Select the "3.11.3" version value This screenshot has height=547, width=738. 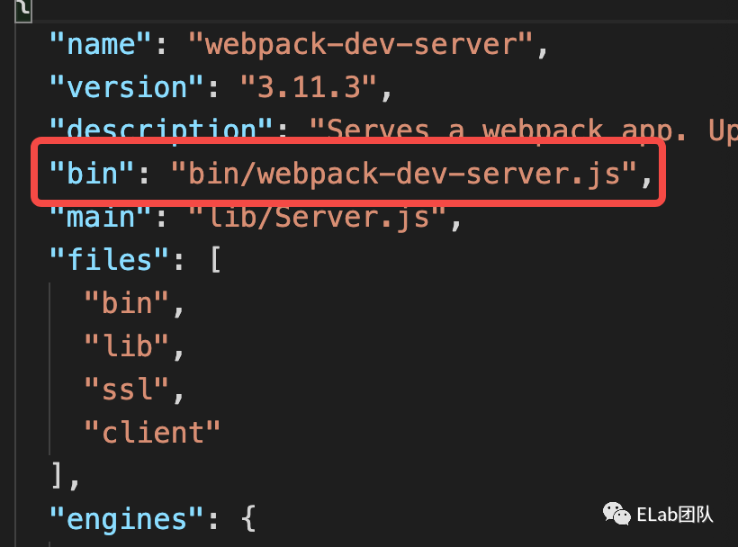[309, 87]
